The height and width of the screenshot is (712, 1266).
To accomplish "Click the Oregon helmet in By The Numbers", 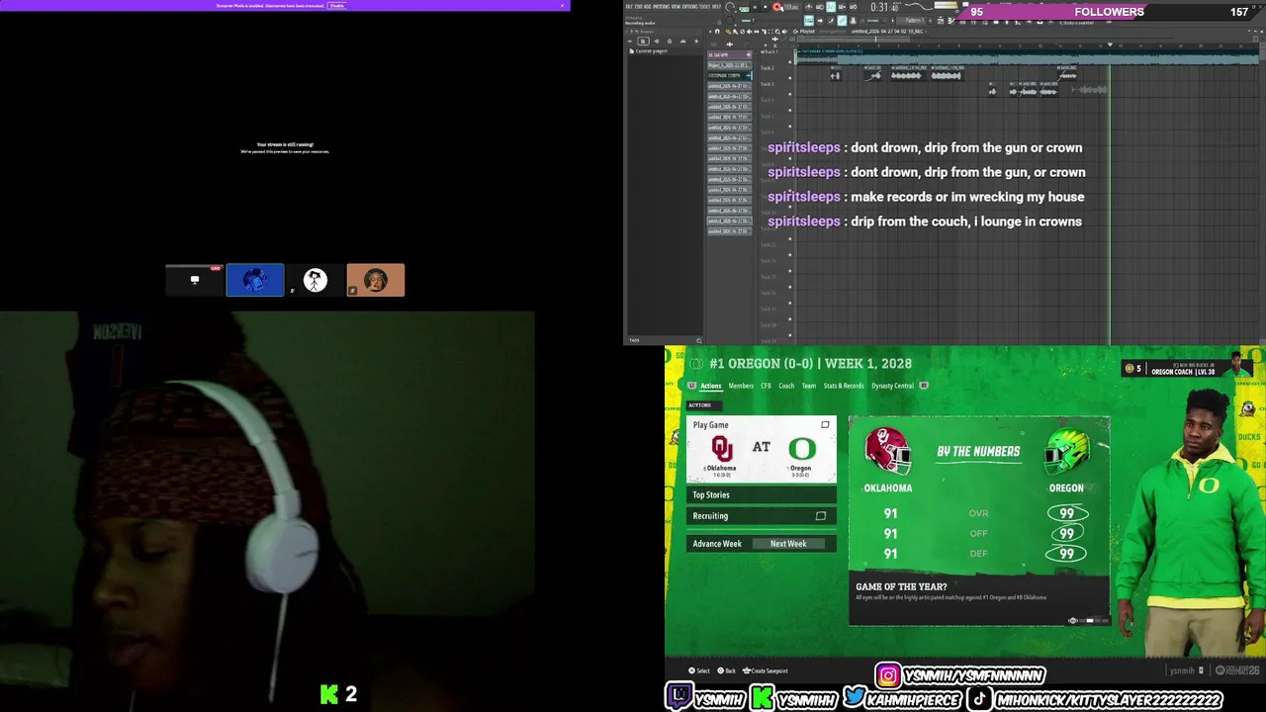I will pos(1066,452).
